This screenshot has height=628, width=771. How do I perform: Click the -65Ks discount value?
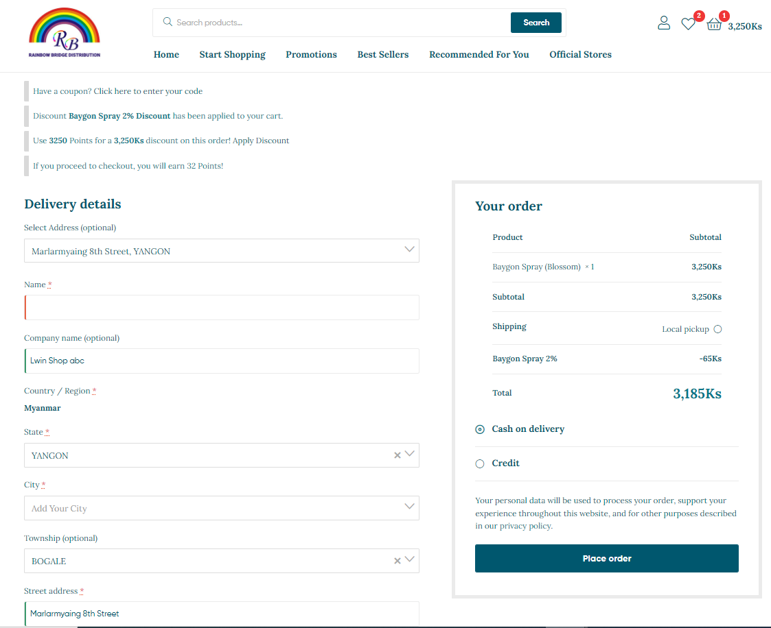click(710, 359)
